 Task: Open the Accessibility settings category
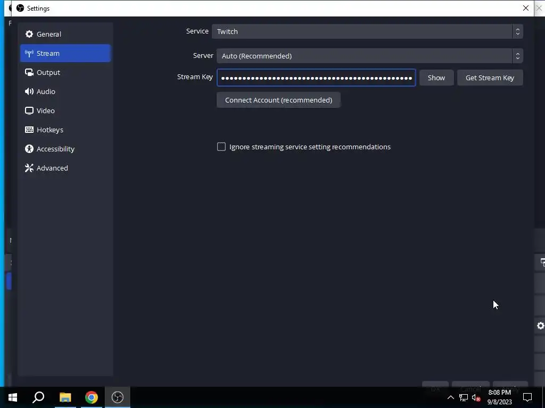(x=65, y=149)
